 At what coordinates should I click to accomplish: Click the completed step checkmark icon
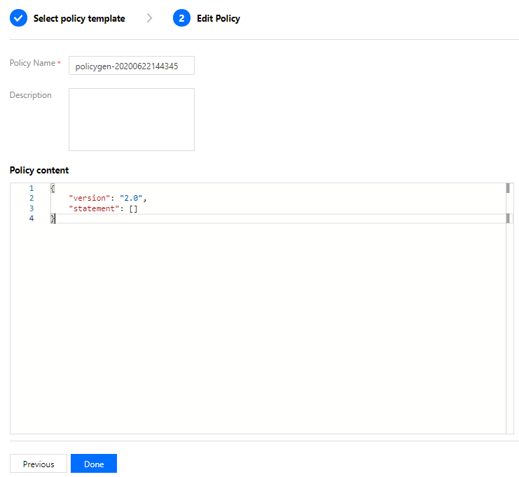tap(18, 18)
